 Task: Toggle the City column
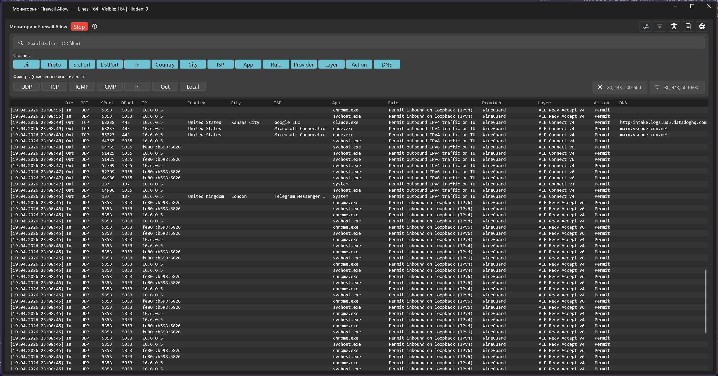click(193, 64)
